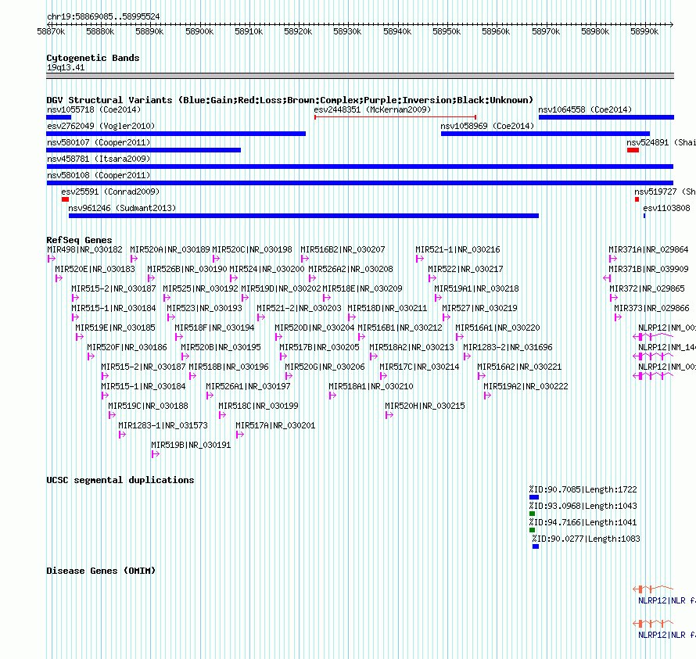The width and height of the screenshot is (696, 659).
Task: Click the reverse-strand MIR371B gene glyph
Action: click(607, 278)
